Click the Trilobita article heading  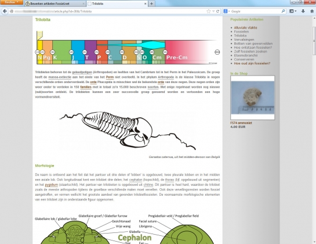[43, 20]
